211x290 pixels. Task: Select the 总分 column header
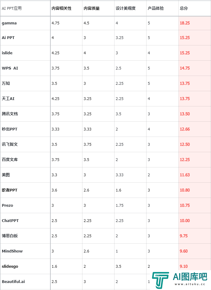[184, 8]
